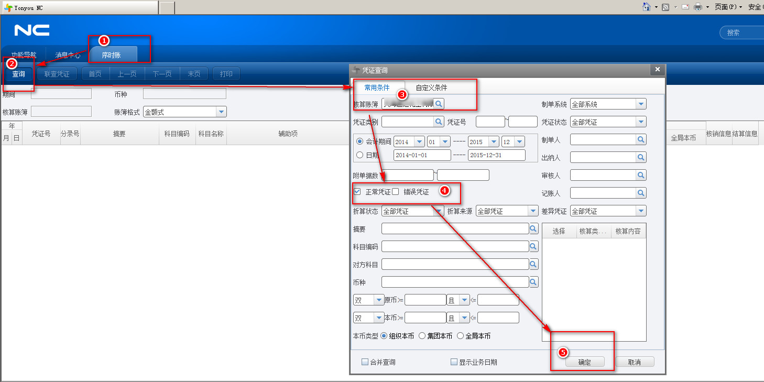The image size is (764, 382).
Task: Expand 账簿格式 dropdown showing 金额式
Action: tap(221, 112)
